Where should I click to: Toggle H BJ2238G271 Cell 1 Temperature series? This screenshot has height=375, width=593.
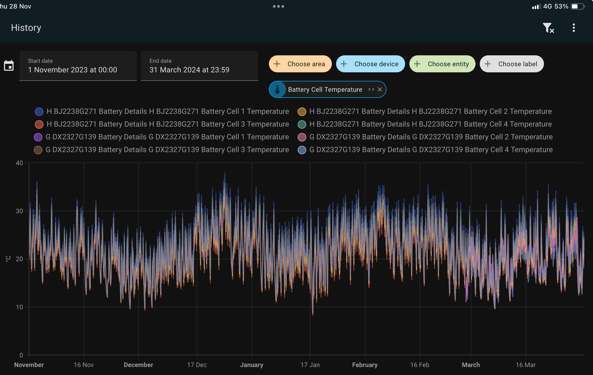point(162,111)
